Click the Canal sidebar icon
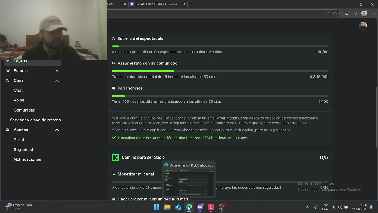 click(x=8, y=80)
